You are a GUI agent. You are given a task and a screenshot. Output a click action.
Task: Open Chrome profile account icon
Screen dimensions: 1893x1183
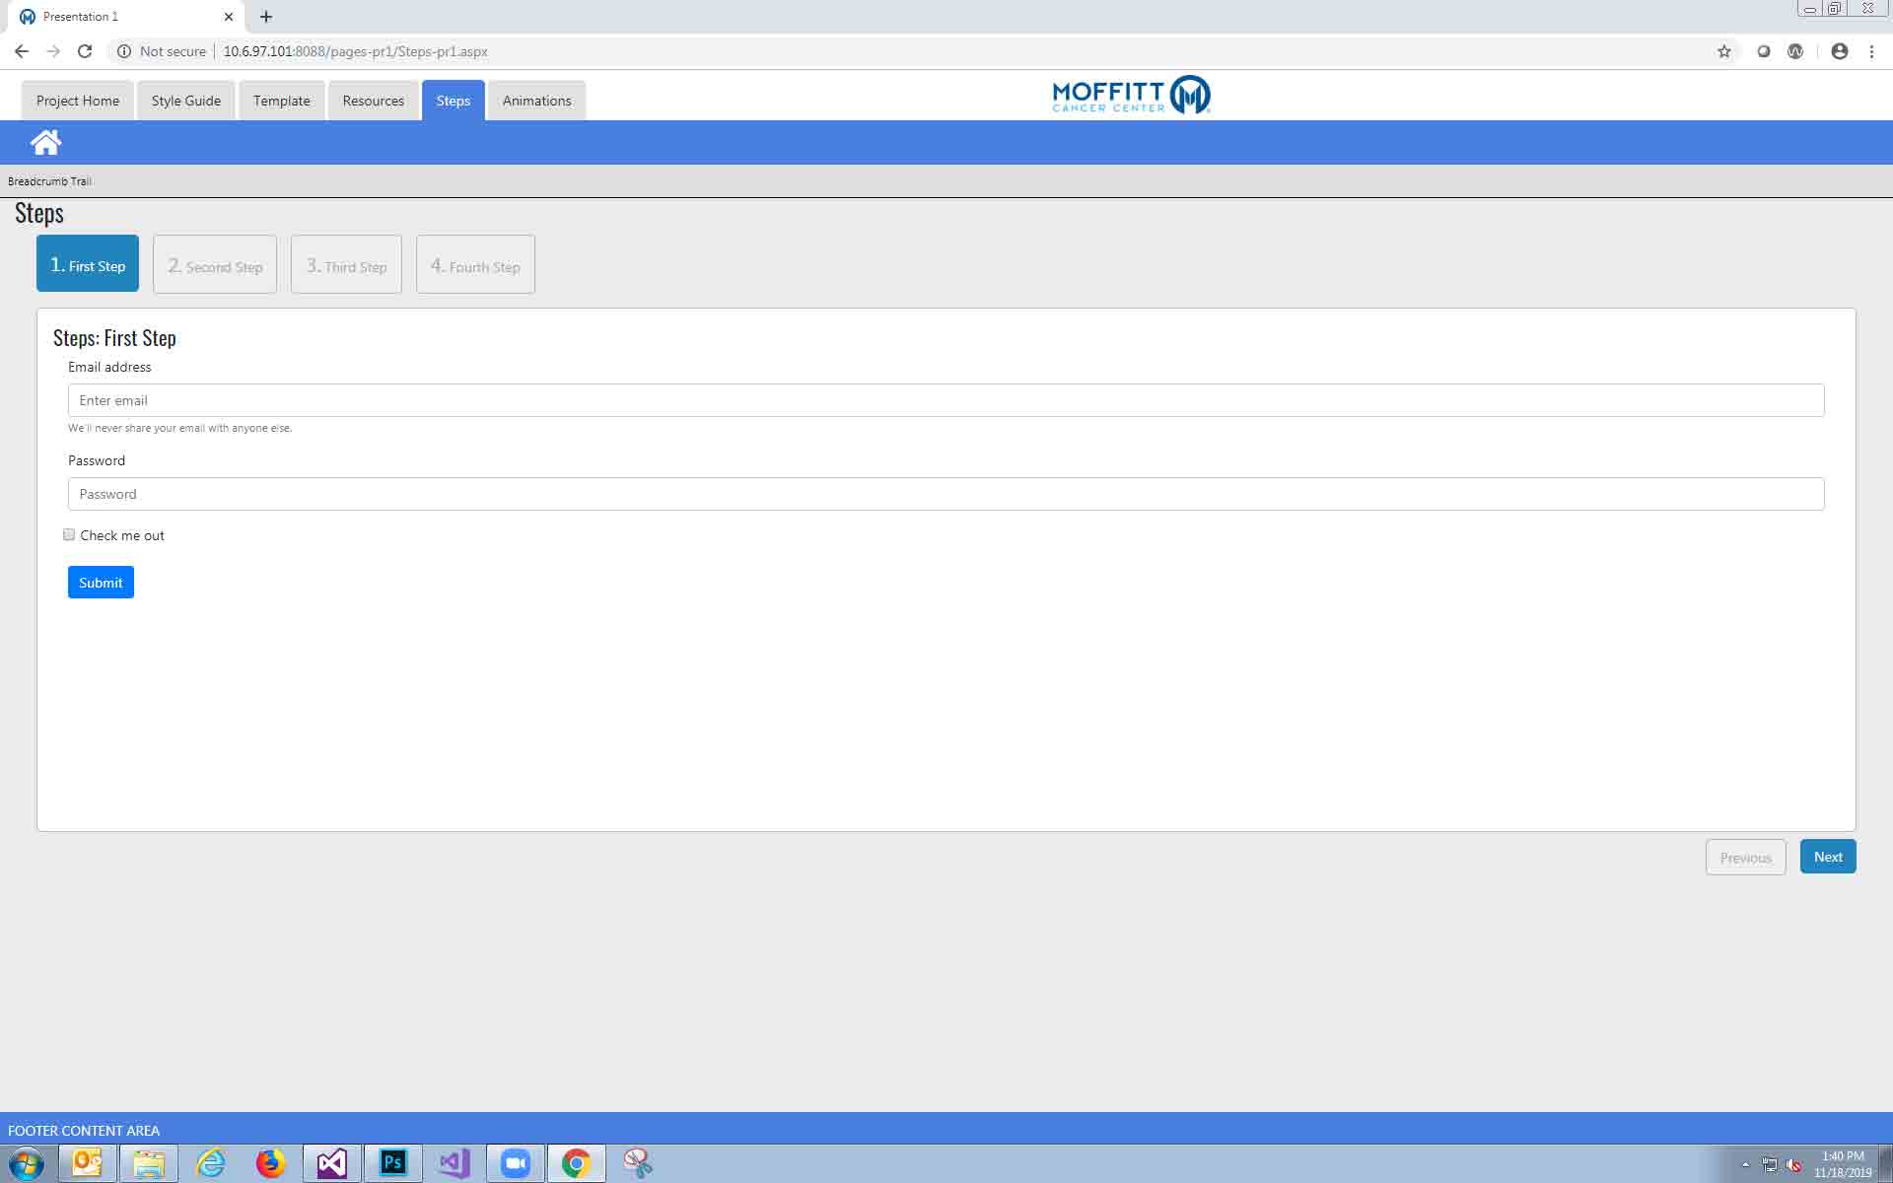(1839, 51)
